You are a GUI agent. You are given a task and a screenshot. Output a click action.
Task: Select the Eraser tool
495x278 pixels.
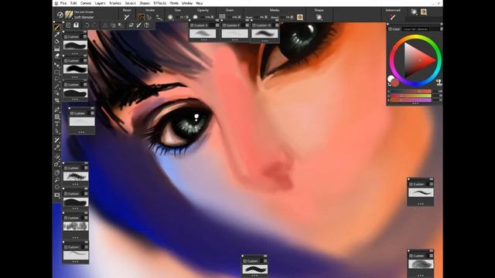click(x=56, y=56)
